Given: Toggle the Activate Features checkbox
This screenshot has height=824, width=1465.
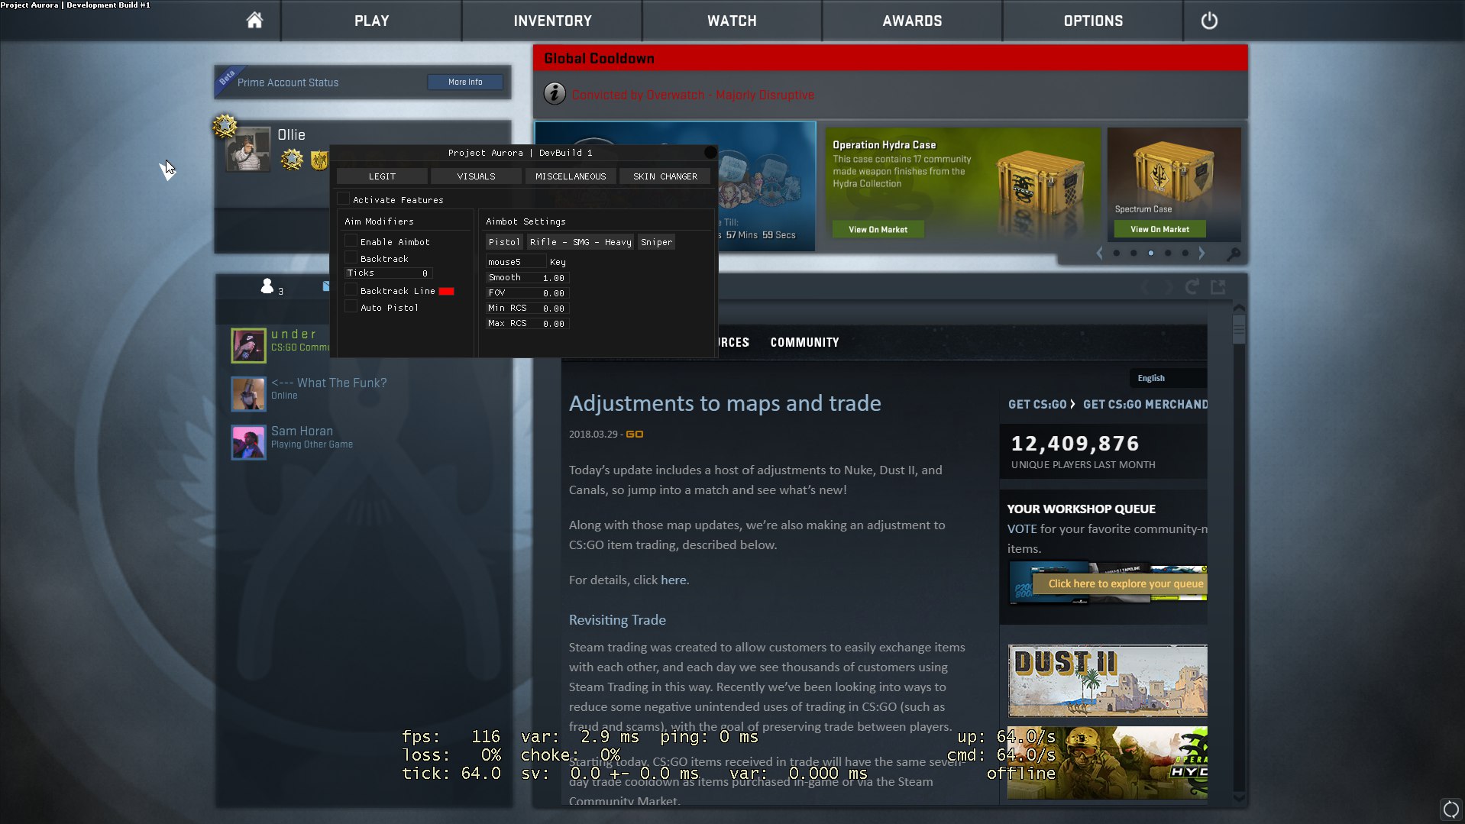Looking at the screenshot, I should pos(344,199).
